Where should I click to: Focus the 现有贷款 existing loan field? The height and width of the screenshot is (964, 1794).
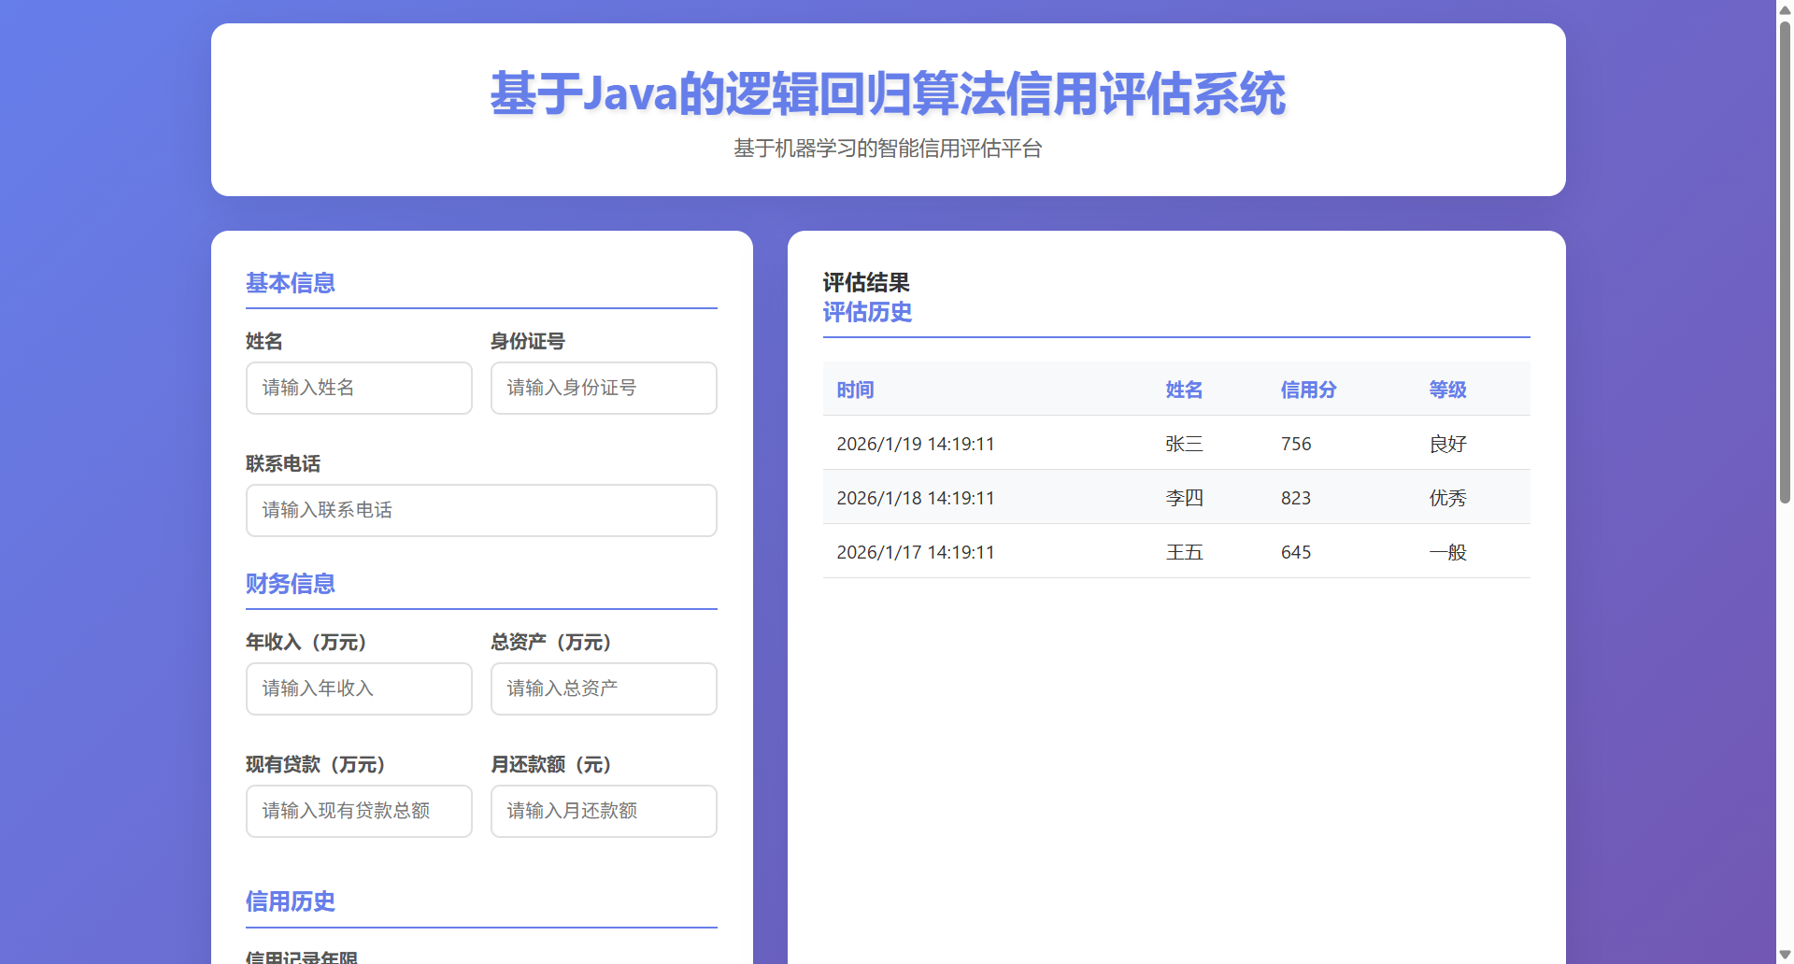tap(359, 811)
